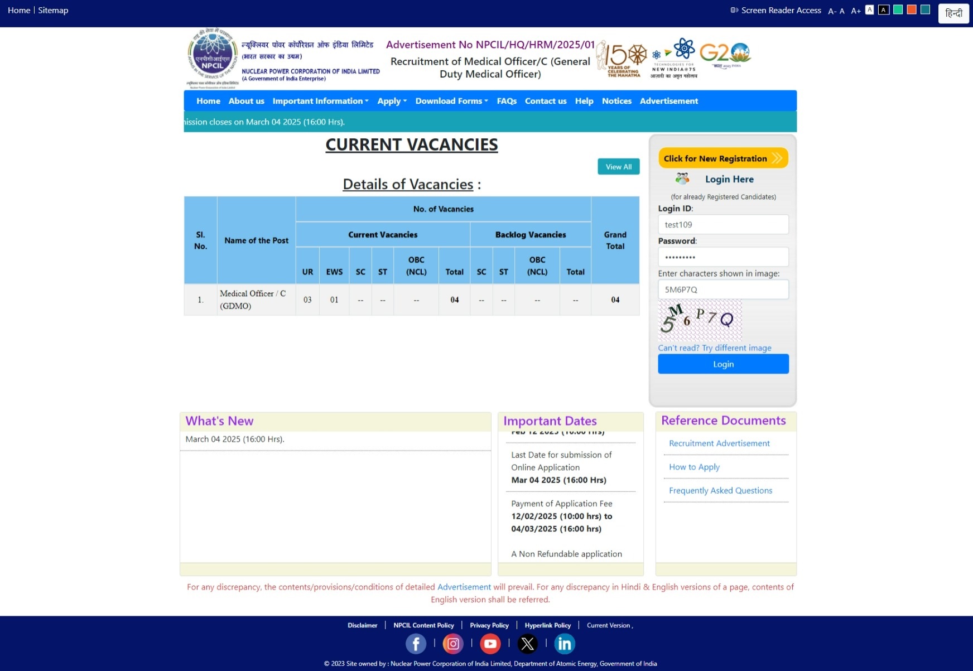Open the FAQs menu item
Screen dimensions: 973x671
[507, 101]
